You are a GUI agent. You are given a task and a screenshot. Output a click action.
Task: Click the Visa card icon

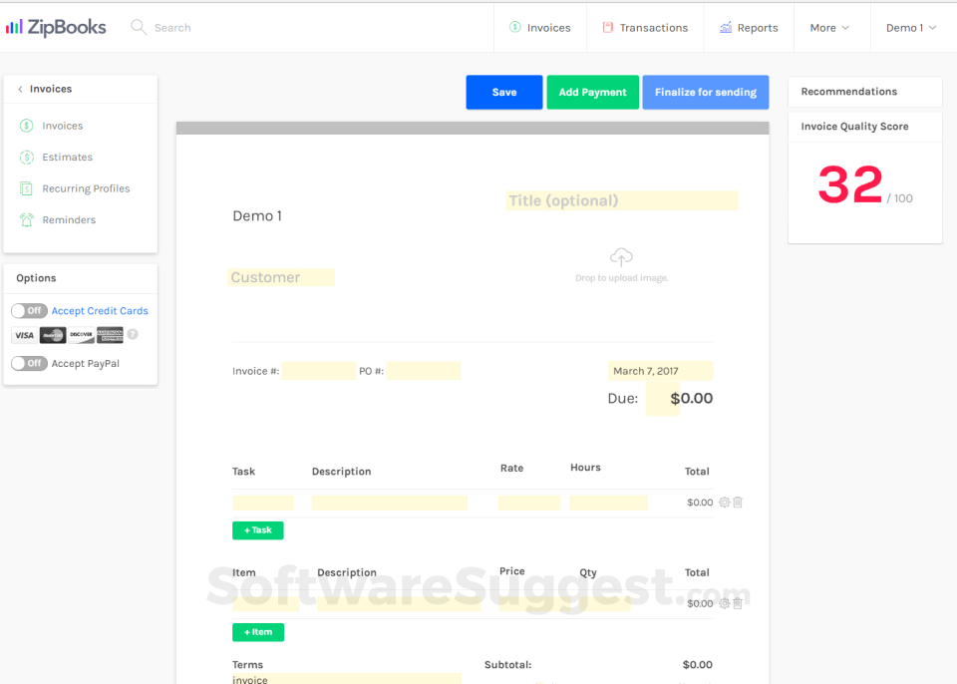point(24,335)
